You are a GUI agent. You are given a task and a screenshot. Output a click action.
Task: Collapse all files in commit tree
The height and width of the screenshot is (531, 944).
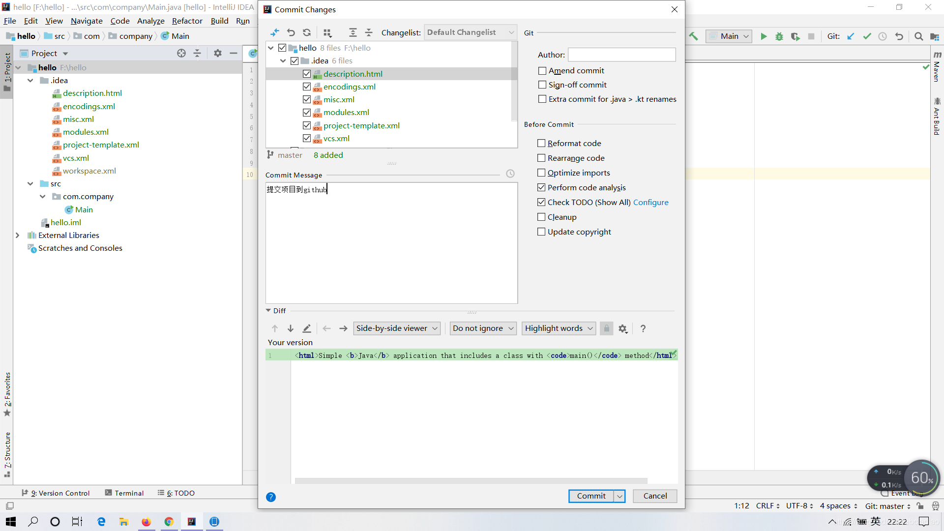click(x=369, y=32)
